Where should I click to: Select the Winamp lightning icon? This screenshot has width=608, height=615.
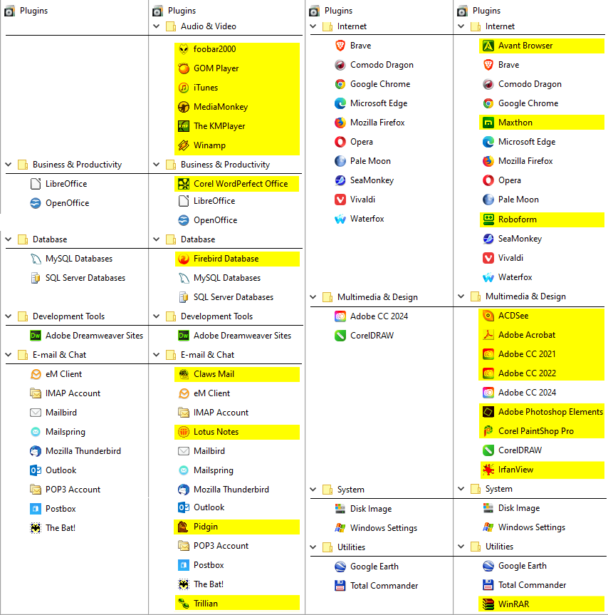click(184, 145)
